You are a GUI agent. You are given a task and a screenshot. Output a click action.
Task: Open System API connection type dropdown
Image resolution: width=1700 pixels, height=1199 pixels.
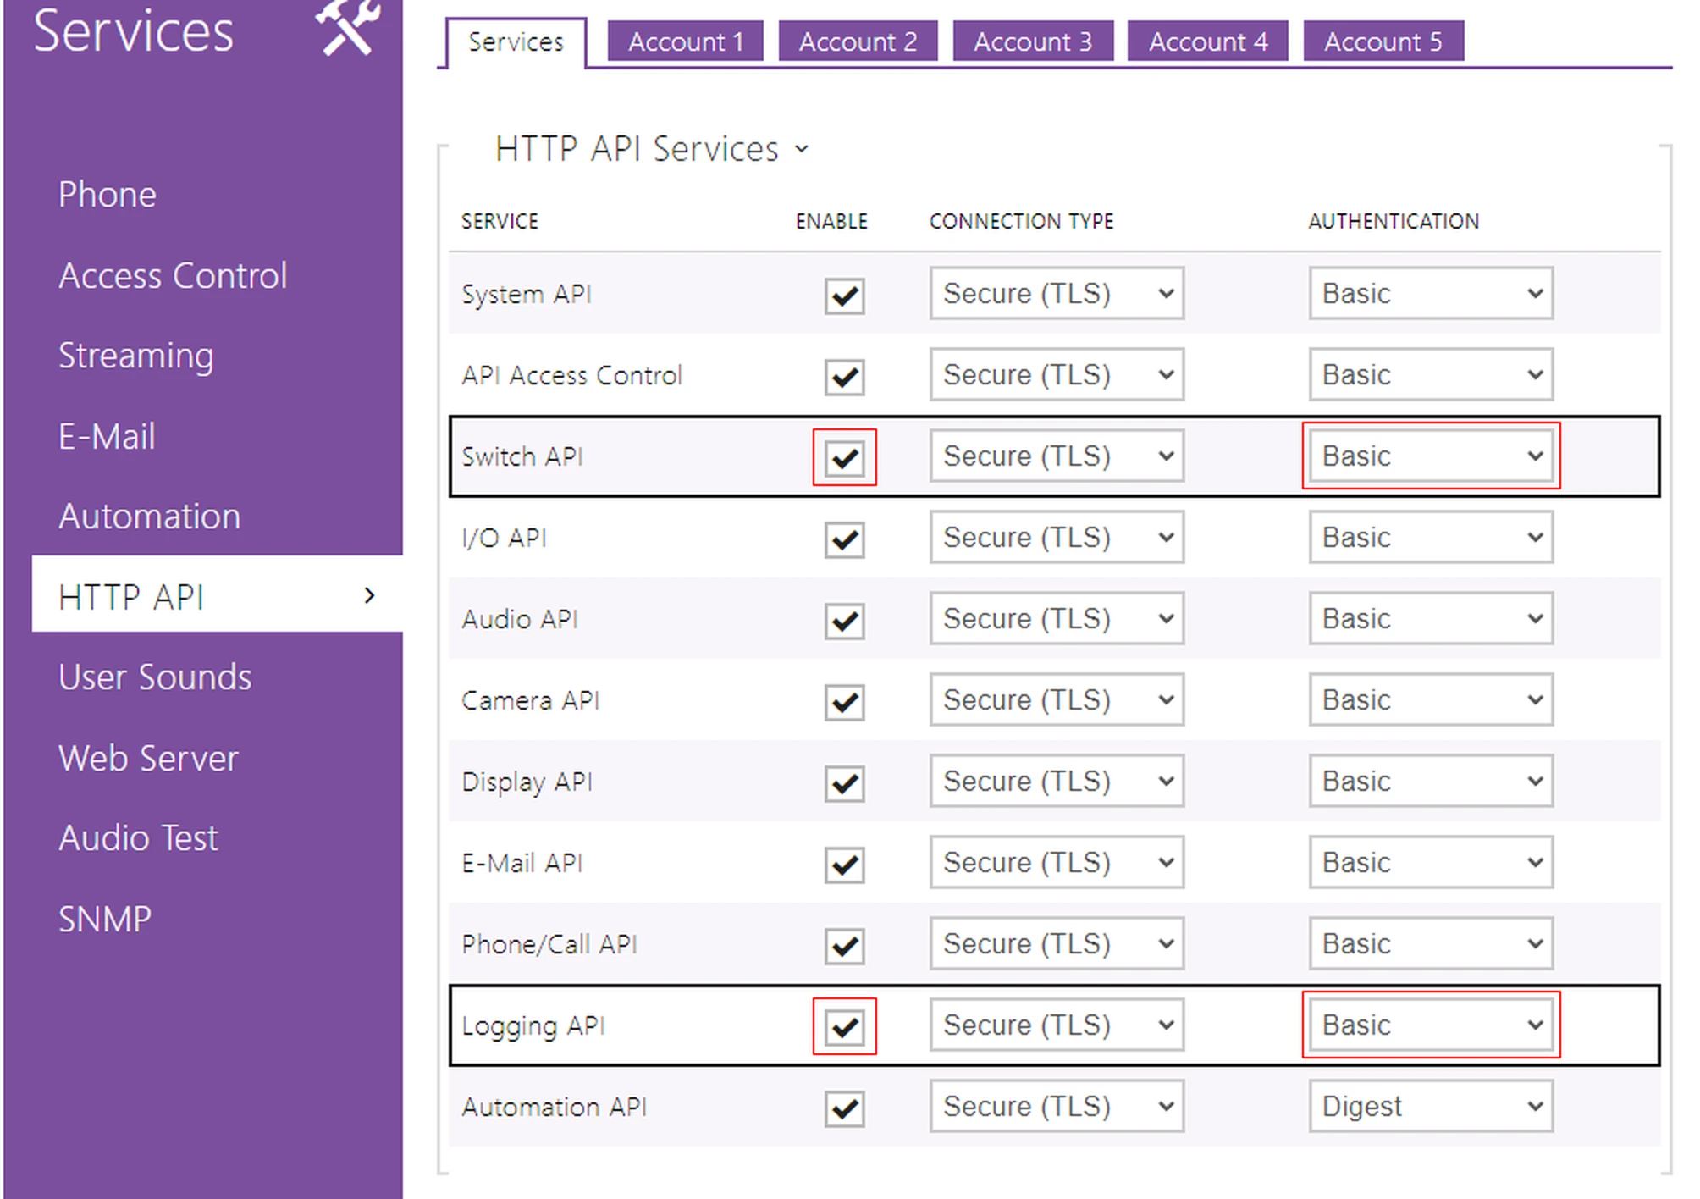tap(1056, 293)
